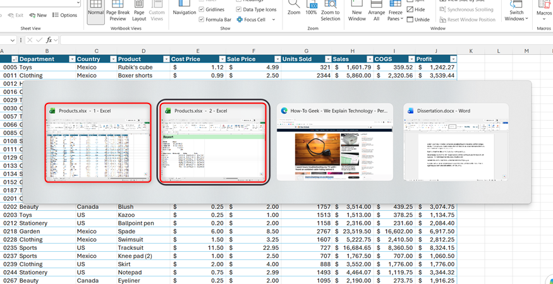Image resolution: width=553 pixels, height=284 pixels.
Task: Select the Ballpoint pen cell
Action: (143, 223)
